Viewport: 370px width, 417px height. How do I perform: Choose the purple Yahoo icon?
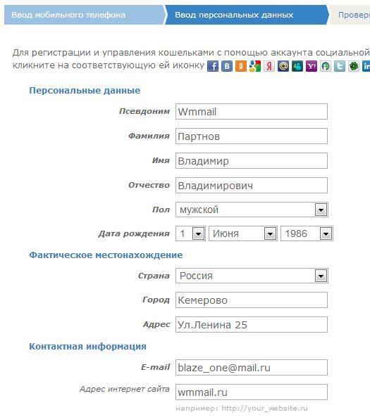point(312,66)
